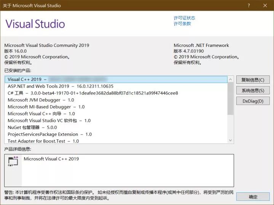
Task: Click the Microsoft Visual C++ 2019 detail text
Action: [x=51, y=159]
